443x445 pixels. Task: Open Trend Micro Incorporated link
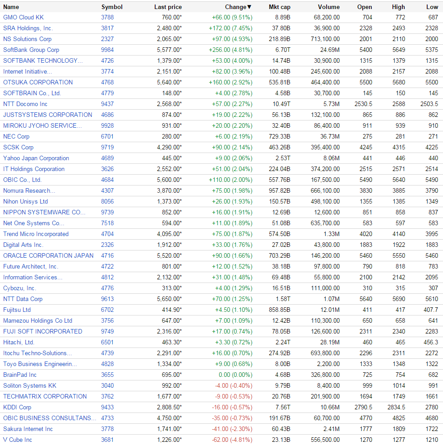coord(36,234)
